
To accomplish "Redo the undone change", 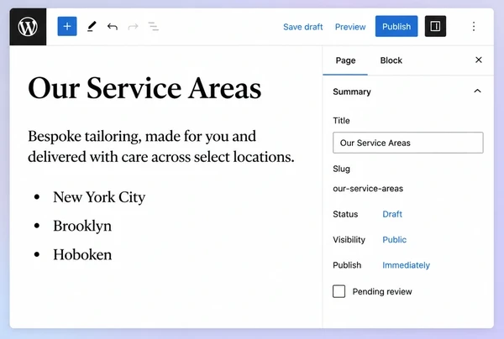I will [133, 26].
